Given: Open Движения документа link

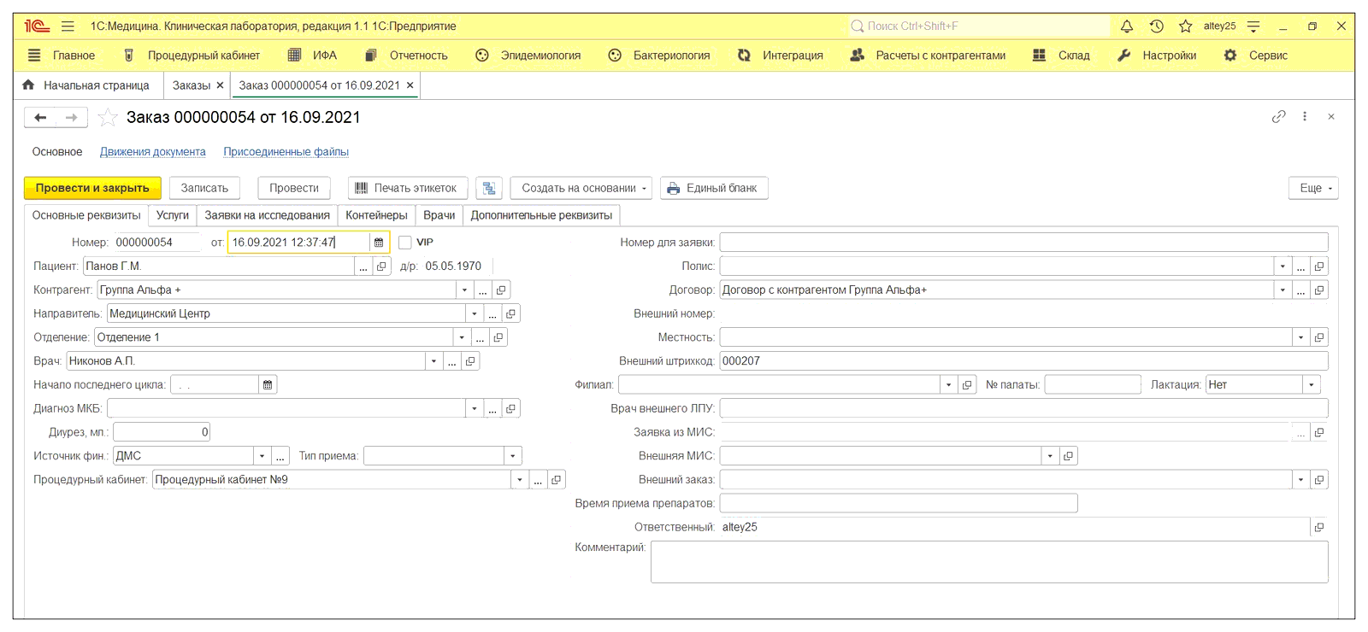Looking at the screenshot, I should pyautogui.click(x=153, y=152).
